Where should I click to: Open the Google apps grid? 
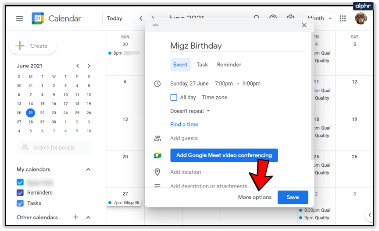tap(343, 18)
